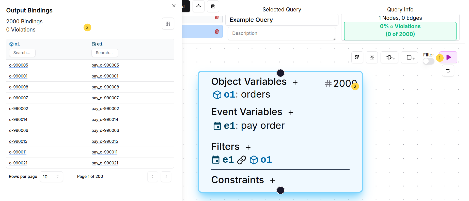
Task: Click the save icon in top toolbar
Action: pyautogui.click(x=213, y=6)
